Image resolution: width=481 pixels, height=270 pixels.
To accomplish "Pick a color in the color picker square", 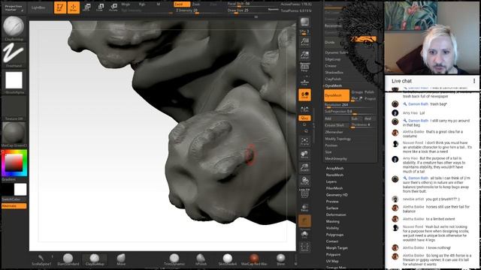I will [x=14, y=163].
